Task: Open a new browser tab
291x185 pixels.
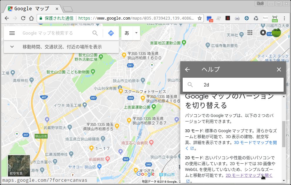Action: pos(68,9)
